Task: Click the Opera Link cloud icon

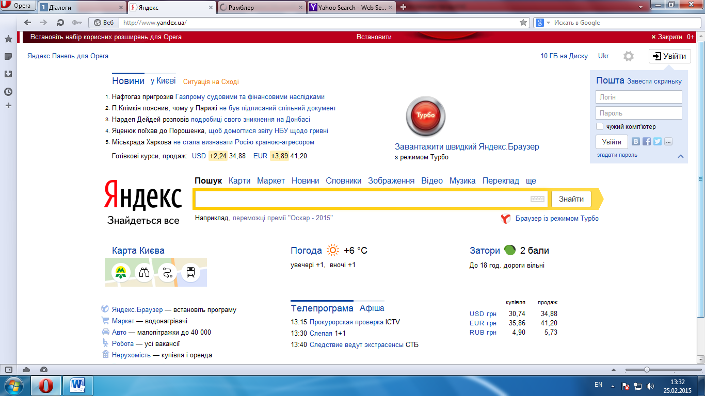Action: (x=26, y=369)
